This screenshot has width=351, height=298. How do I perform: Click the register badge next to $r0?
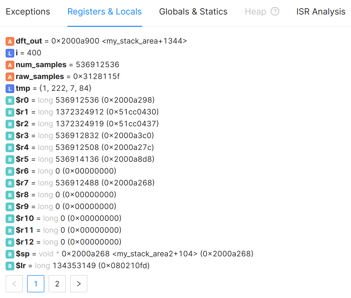pyautogui.click(x=10, y=100)
